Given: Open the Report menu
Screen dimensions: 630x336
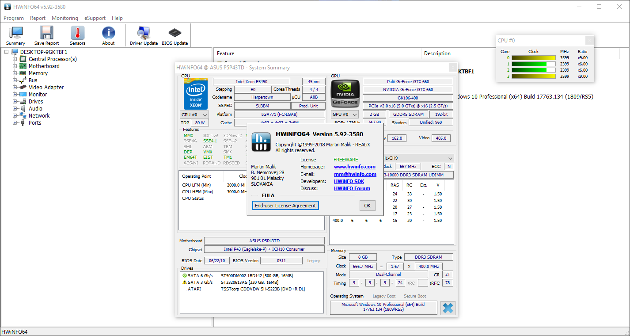Looking at the screenshot, I should [x=38, y=18].
